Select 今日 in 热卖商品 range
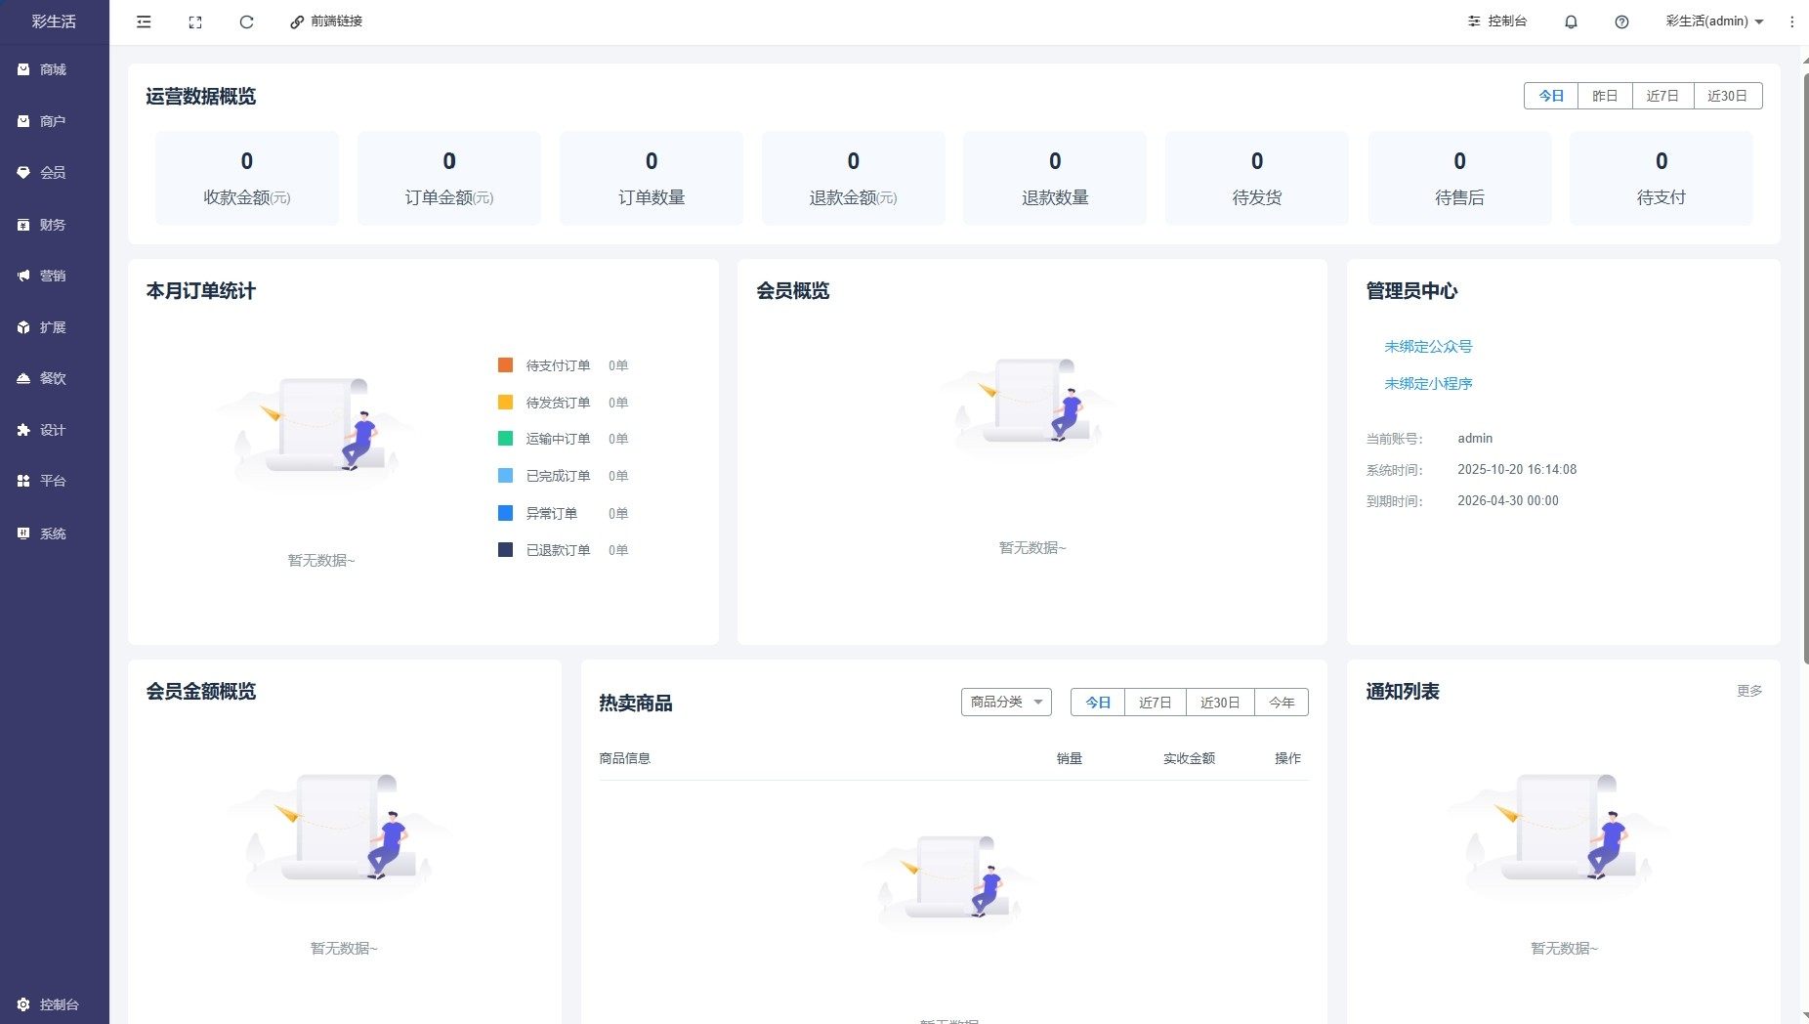The width and height of the screenshot is (1809, 1024). [1098, 703]
